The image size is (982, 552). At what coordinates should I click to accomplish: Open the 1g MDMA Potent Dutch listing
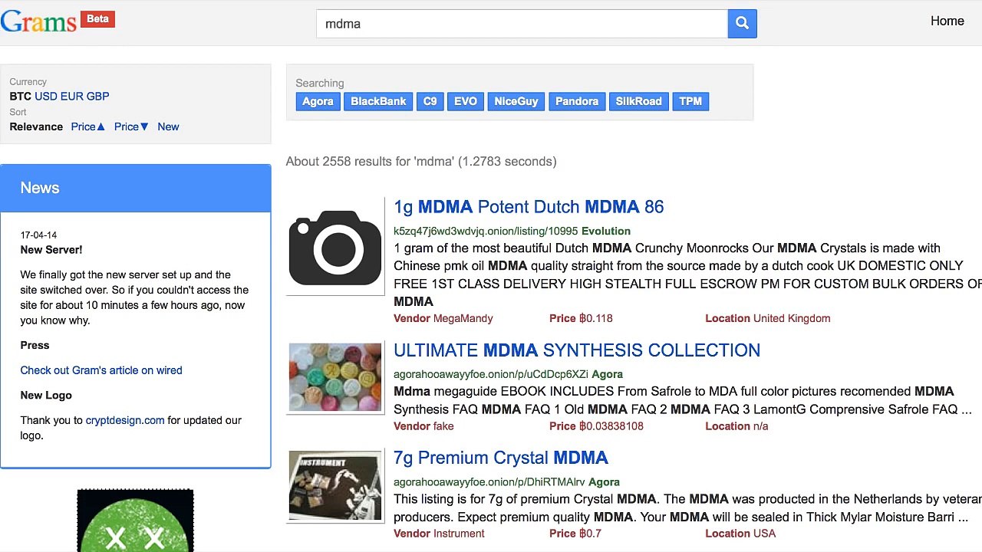tap(529, 207)
